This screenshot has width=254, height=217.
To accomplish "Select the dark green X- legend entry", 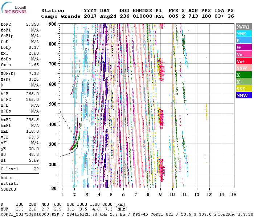I will (x=243, y=75).
